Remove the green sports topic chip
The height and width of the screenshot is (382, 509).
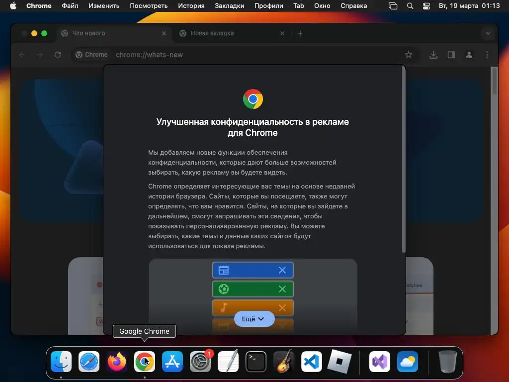point(282,289)
